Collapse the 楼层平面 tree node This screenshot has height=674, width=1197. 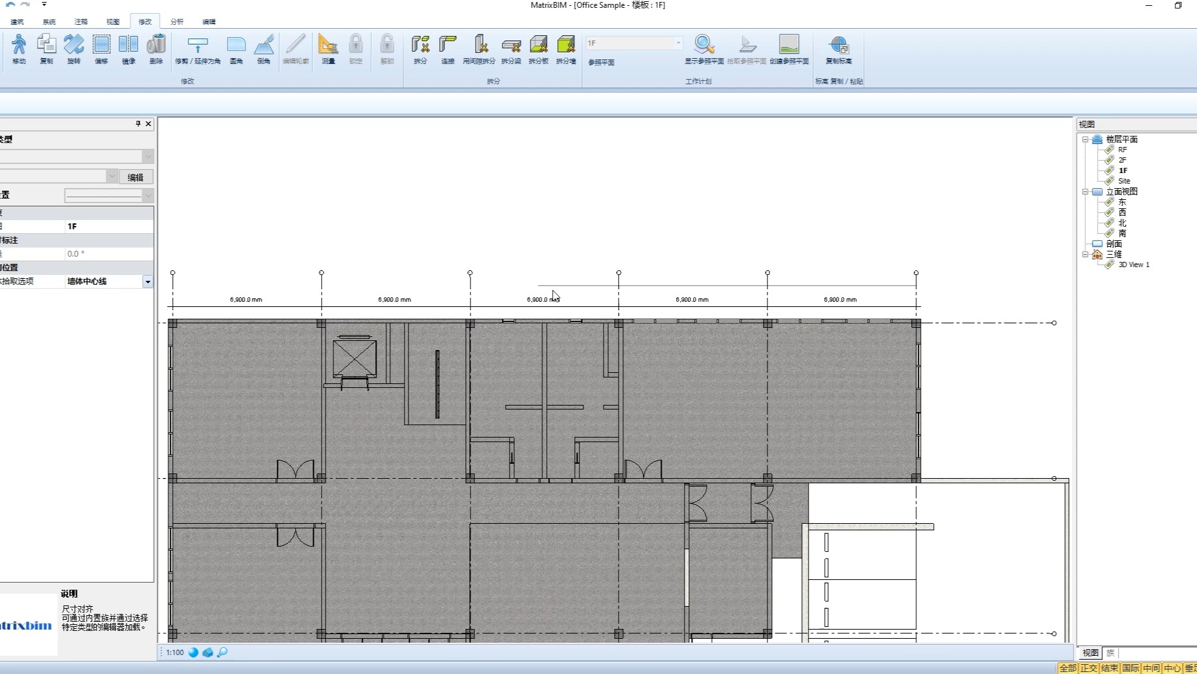click(x=1085, y=139)
